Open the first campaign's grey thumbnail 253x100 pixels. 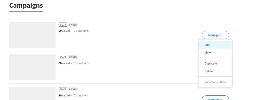[x=32, y=35]
